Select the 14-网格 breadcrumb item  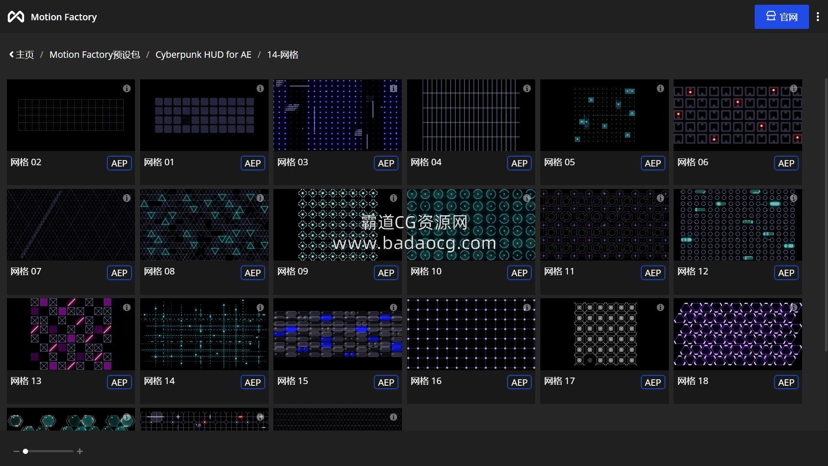click(x=282, y=55)
